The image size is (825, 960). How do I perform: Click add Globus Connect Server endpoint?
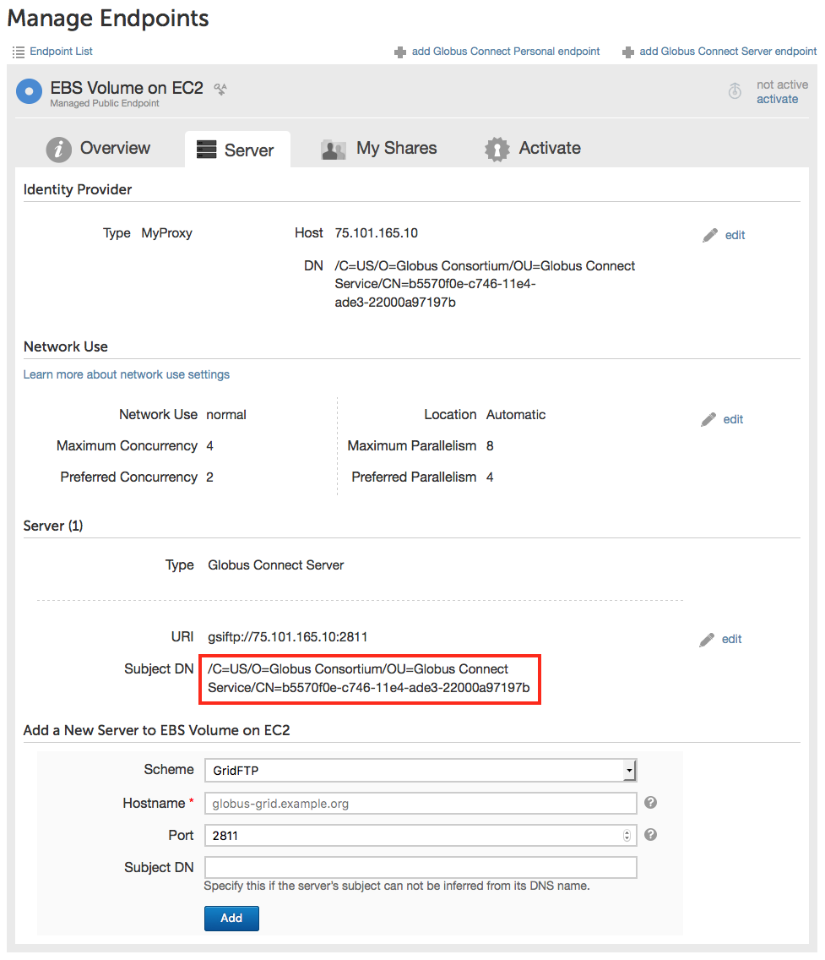(728, 52)
